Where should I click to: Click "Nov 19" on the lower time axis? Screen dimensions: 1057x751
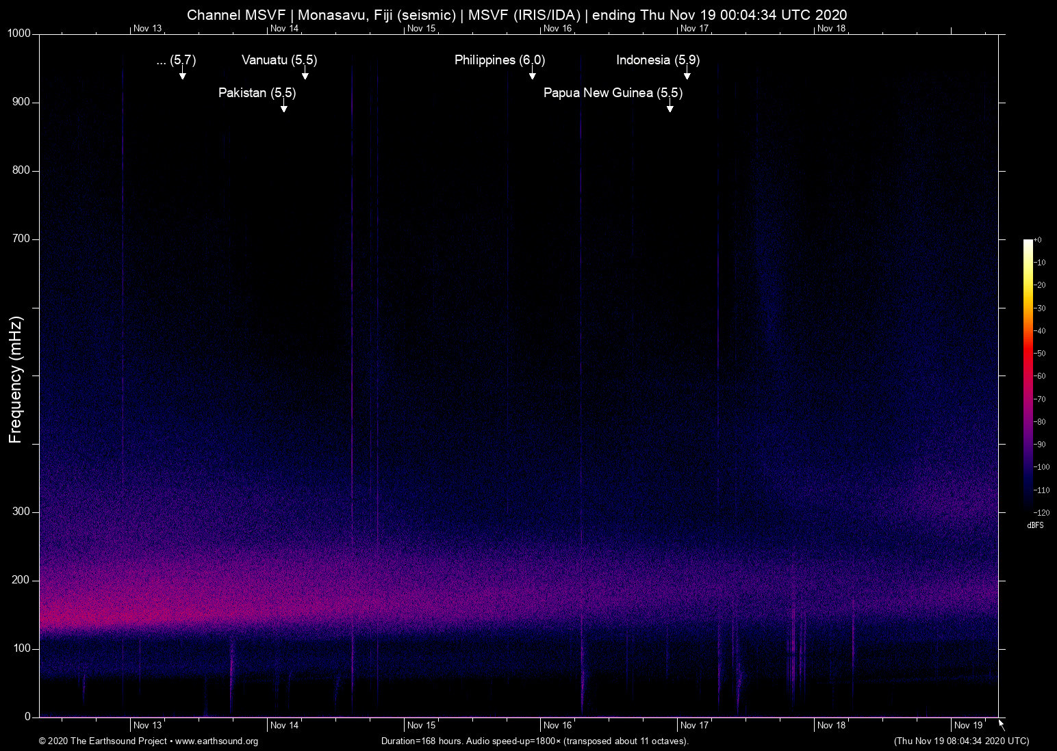pyautogui.click(x=969, y=726)
